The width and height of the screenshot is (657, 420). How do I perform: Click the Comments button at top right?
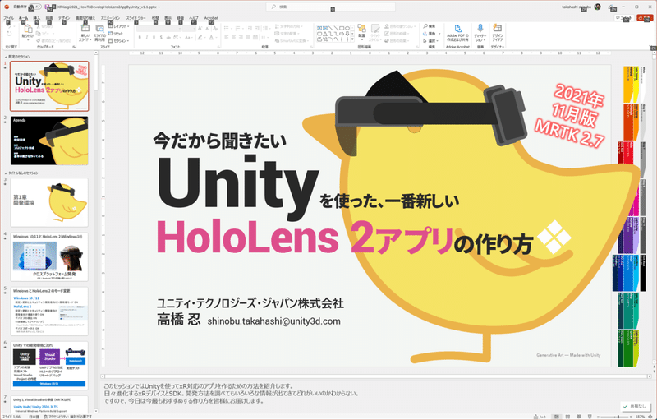tap(623, 17)
